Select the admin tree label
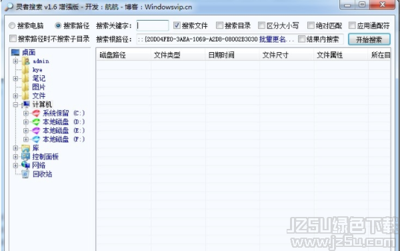The width and height of the screenshot is (400, 251). 41,61
